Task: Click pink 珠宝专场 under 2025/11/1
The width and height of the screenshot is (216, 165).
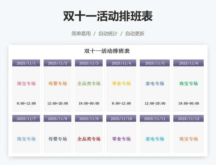Action: point(26,83)
